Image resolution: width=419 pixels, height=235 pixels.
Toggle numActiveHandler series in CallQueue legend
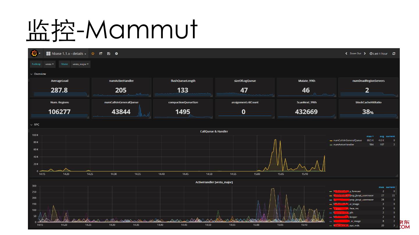click(x=344, y=144)
